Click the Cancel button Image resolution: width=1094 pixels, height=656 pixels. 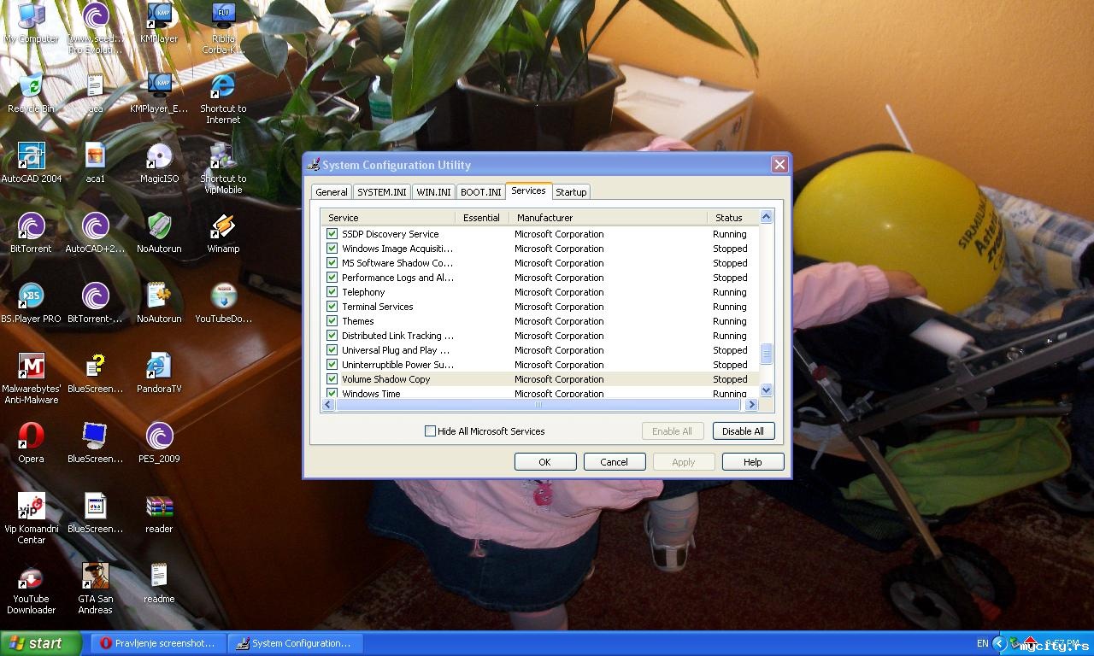click(615, 462)
